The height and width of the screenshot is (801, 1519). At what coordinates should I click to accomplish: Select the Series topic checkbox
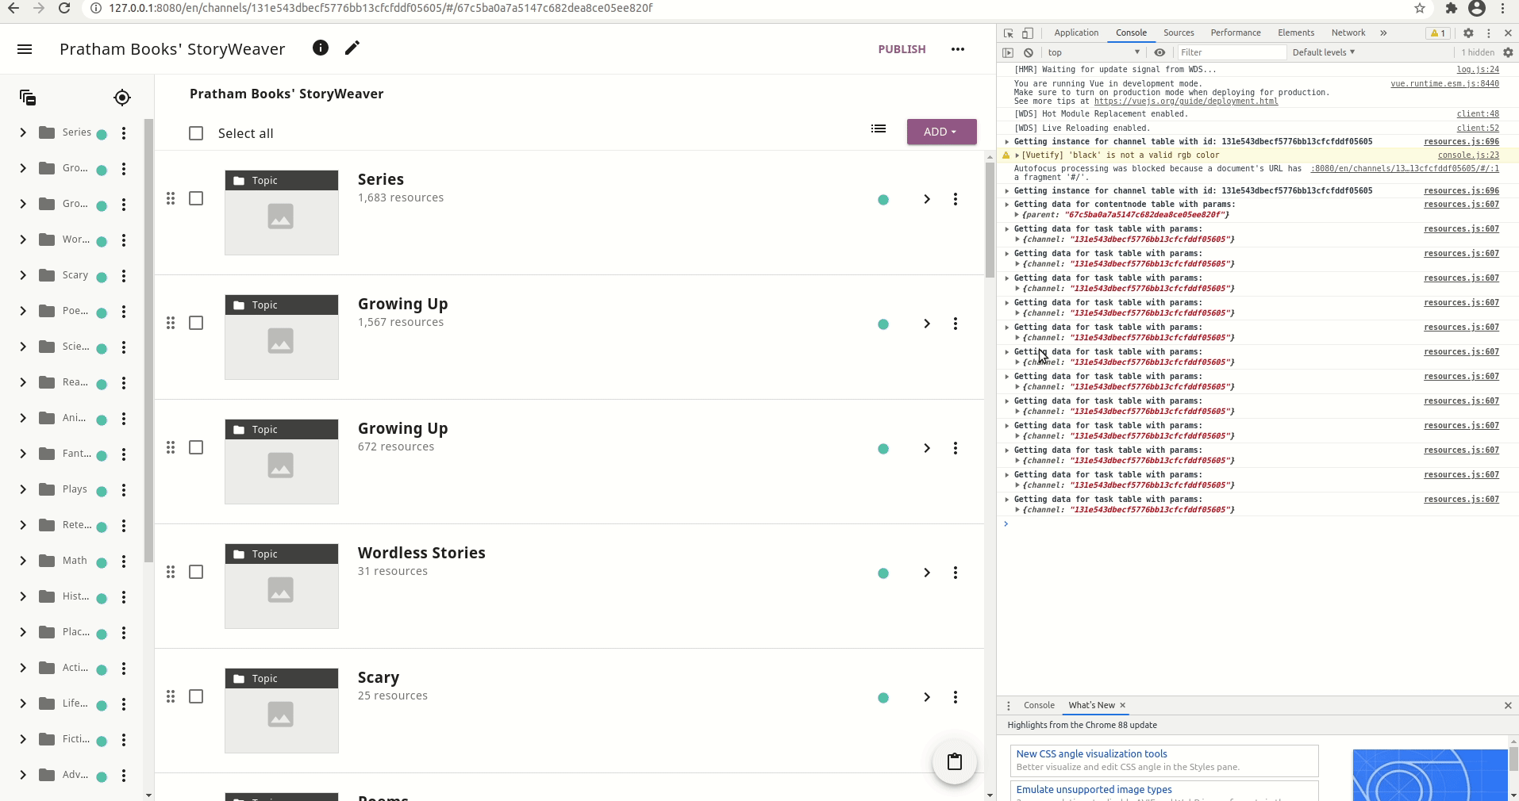[196, 198]
